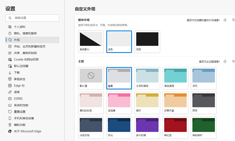Click the 搜索设置 search field
This screenshot has height=141, width=235.
tap(33, 18)
